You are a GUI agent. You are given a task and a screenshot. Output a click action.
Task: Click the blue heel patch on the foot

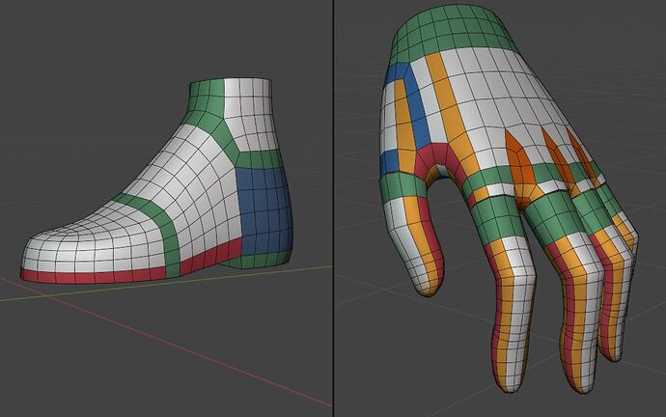click(x=264, y=210)
